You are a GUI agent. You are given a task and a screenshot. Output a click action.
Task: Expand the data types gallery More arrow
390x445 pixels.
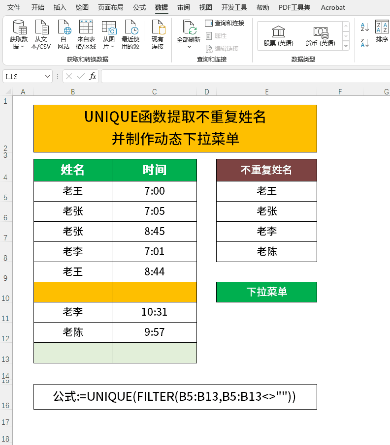coord(346,45)
